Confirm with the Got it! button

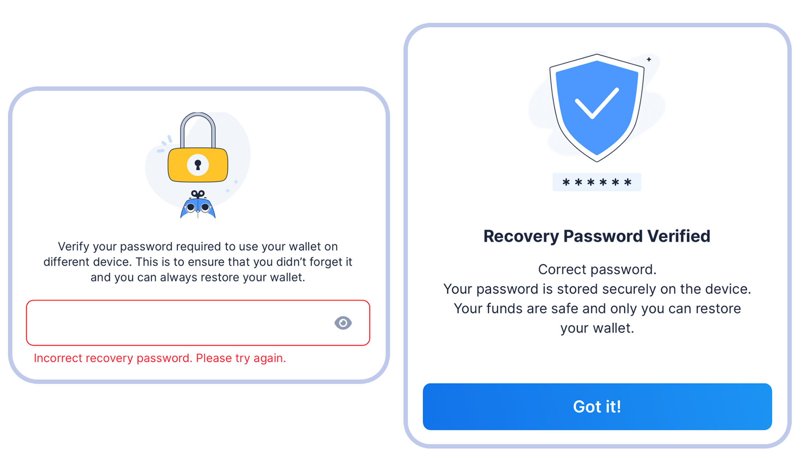[597, 406]
